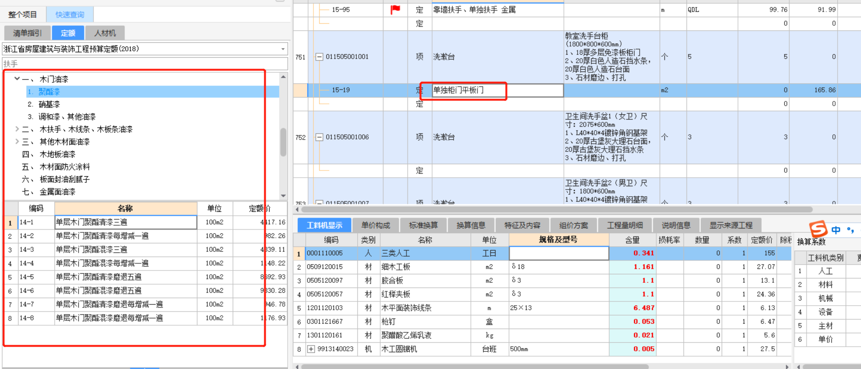Viewport: 861px width, 369px height.
Task: Collapse the 011505001001 item row
Action: [x=319, y=57]
